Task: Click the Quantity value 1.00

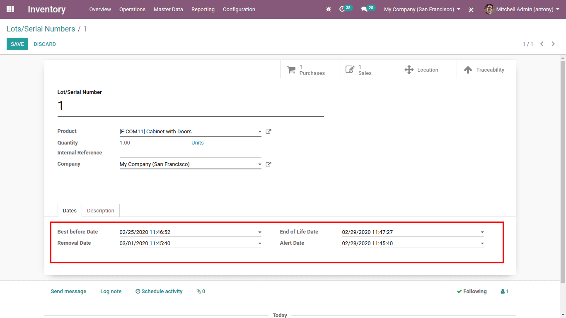Action: (125, 143)
